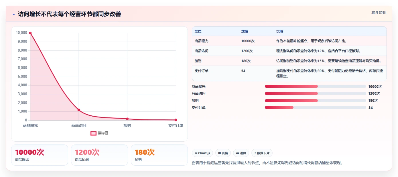
Task: Click the 10000次 value beside progress bar
Action: coord(375,87)
